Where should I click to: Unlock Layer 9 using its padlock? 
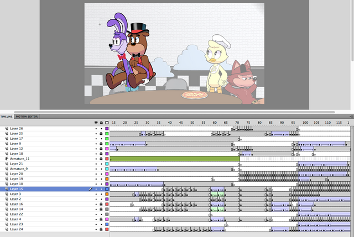101,144
